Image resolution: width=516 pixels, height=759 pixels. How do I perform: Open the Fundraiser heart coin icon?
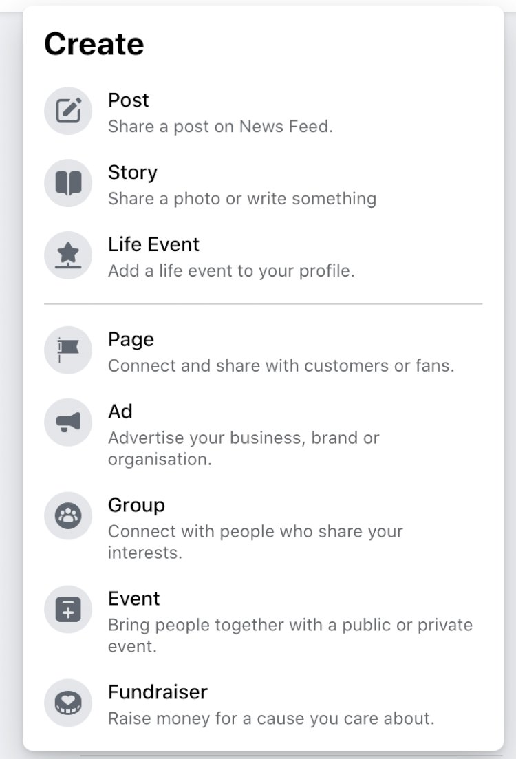[x=68, y=703]
